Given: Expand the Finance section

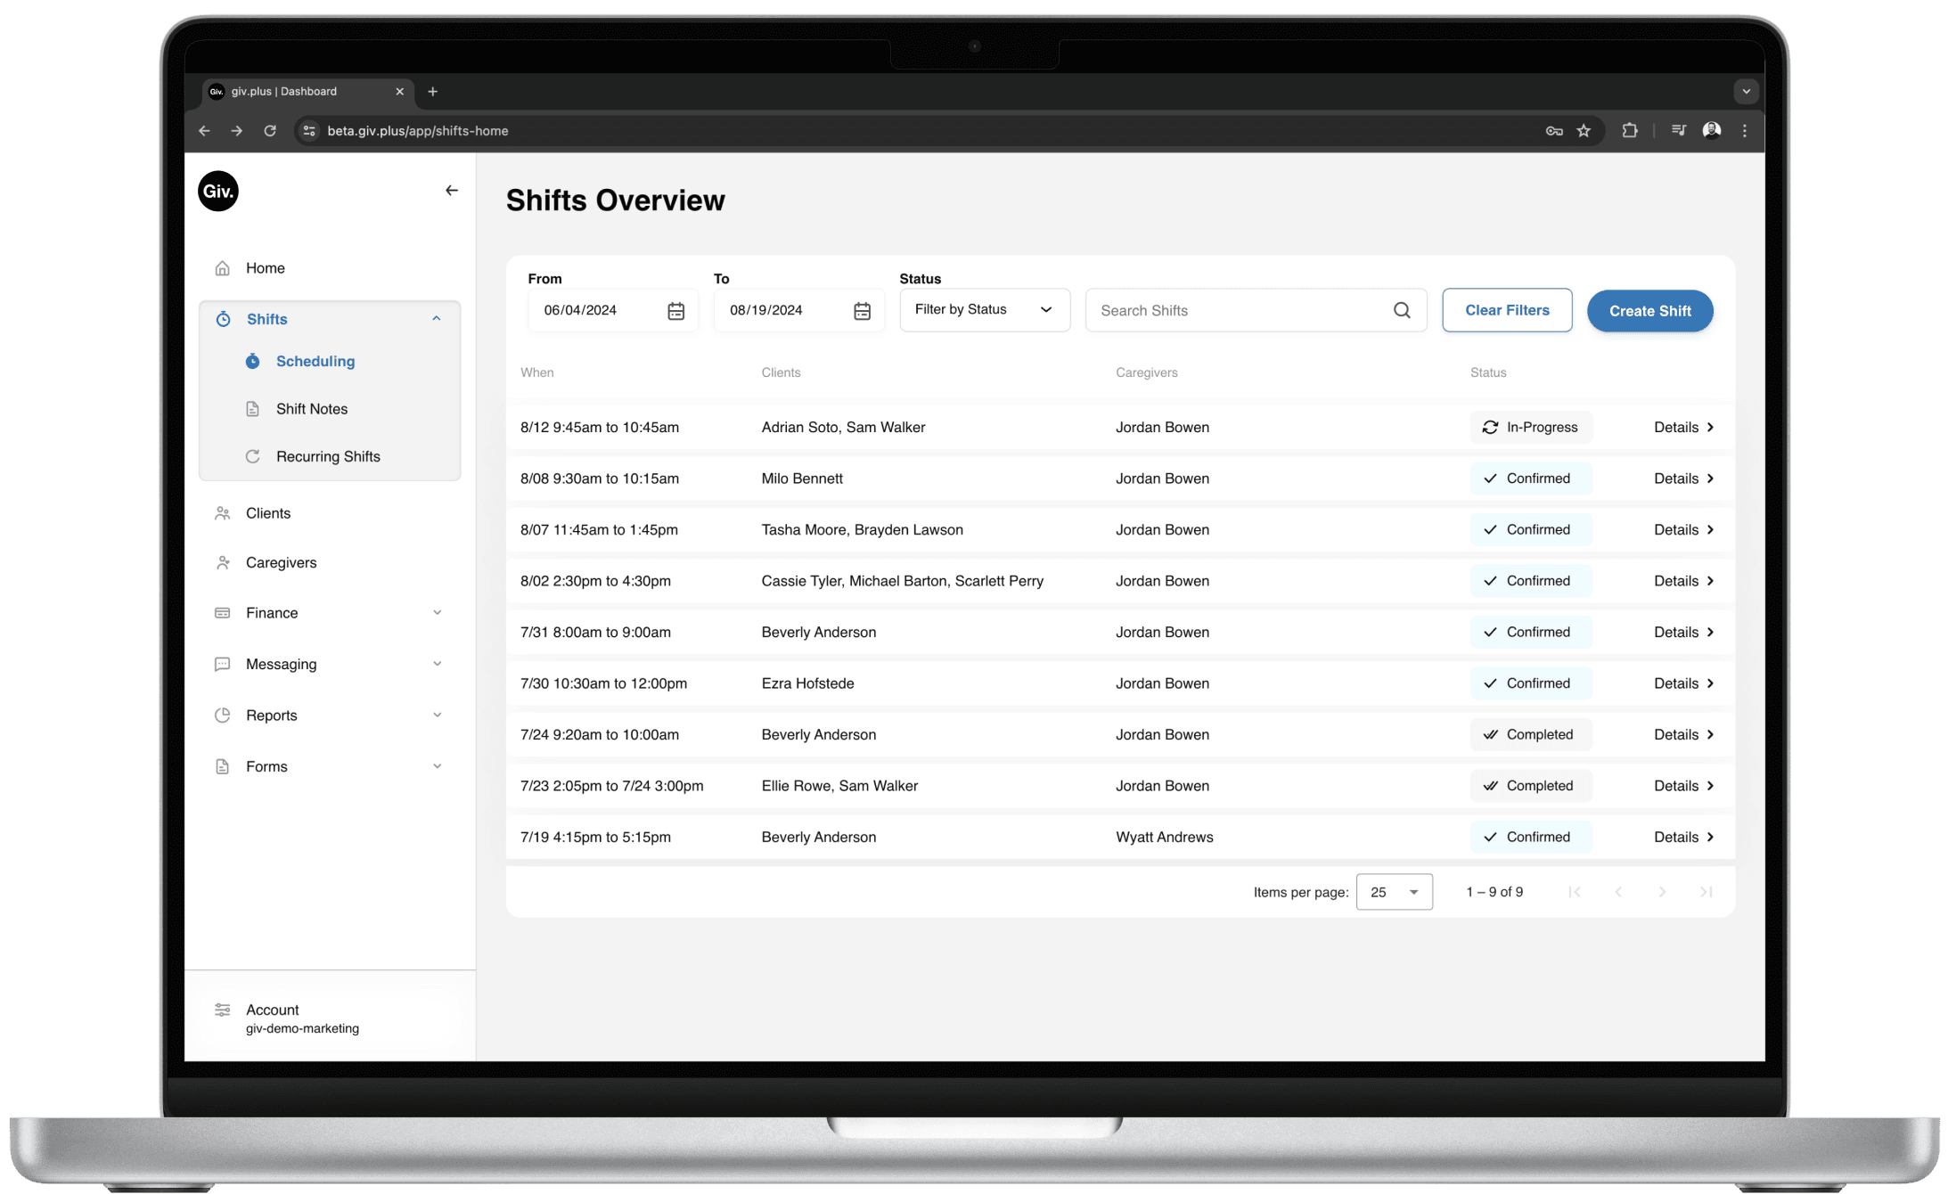Looking at the screenshot, I should (438, 612).
